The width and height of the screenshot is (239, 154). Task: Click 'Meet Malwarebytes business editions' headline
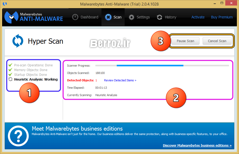click(77, 129)
